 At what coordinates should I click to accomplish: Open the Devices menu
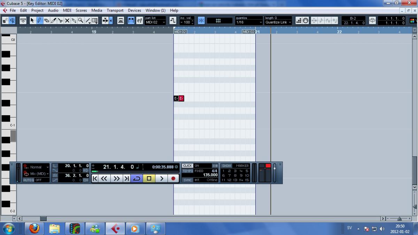[134, 10]
